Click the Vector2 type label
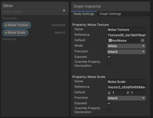Image resolution: width=153 pixels, height=118 pixels. point(60,33)
